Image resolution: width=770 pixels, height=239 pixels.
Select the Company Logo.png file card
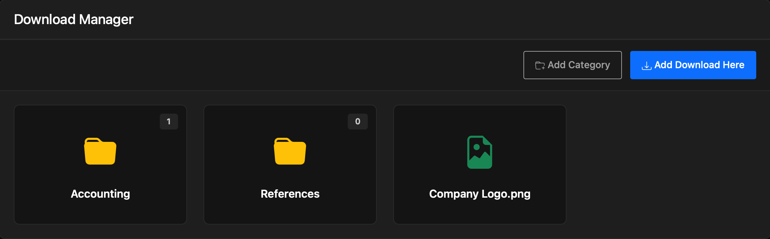coord(480,165)
